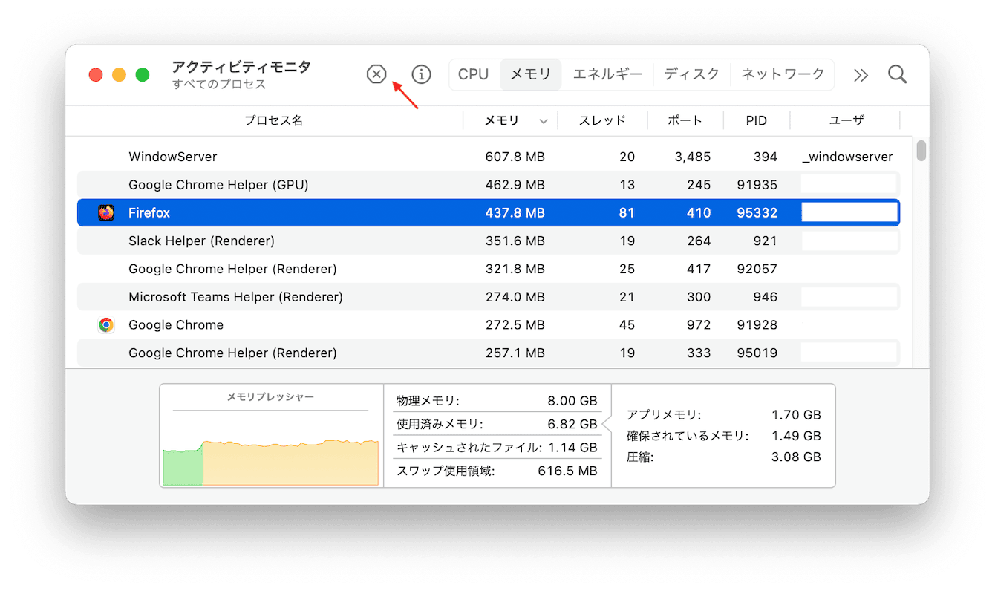Open the ネットワーク tab

tap(783, 74)
